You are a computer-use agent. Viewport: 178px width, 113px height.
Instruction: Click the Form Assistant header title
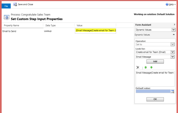click(x=143, y=25)
